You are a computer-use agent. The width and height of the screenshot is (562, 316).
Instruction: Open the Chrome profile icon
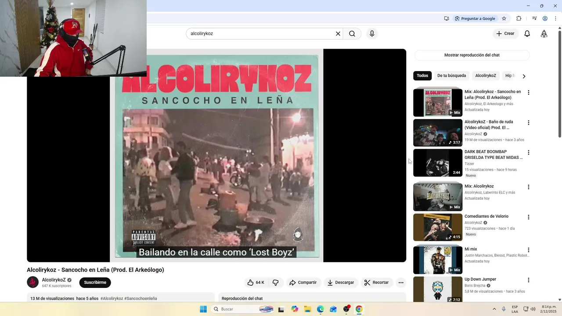click(545, 18)
